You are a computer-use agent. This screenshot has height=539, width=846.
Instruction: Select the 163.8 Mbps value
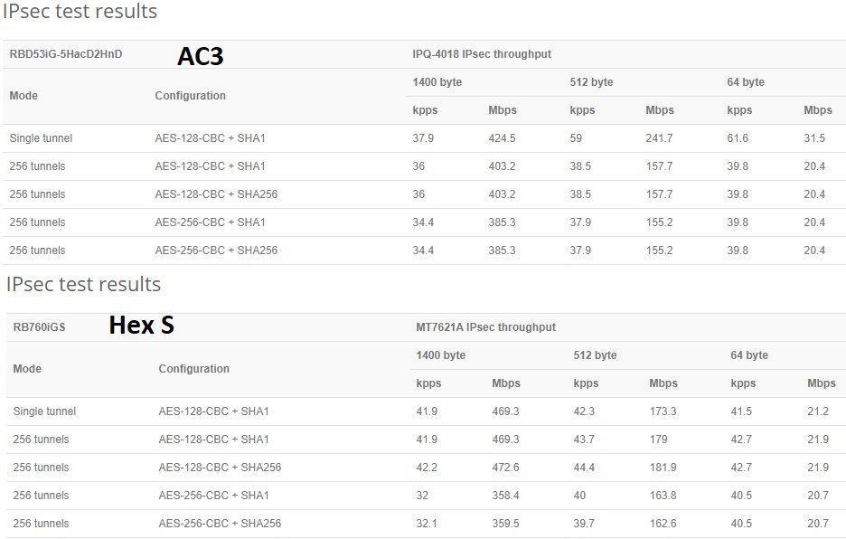point(663,496)
